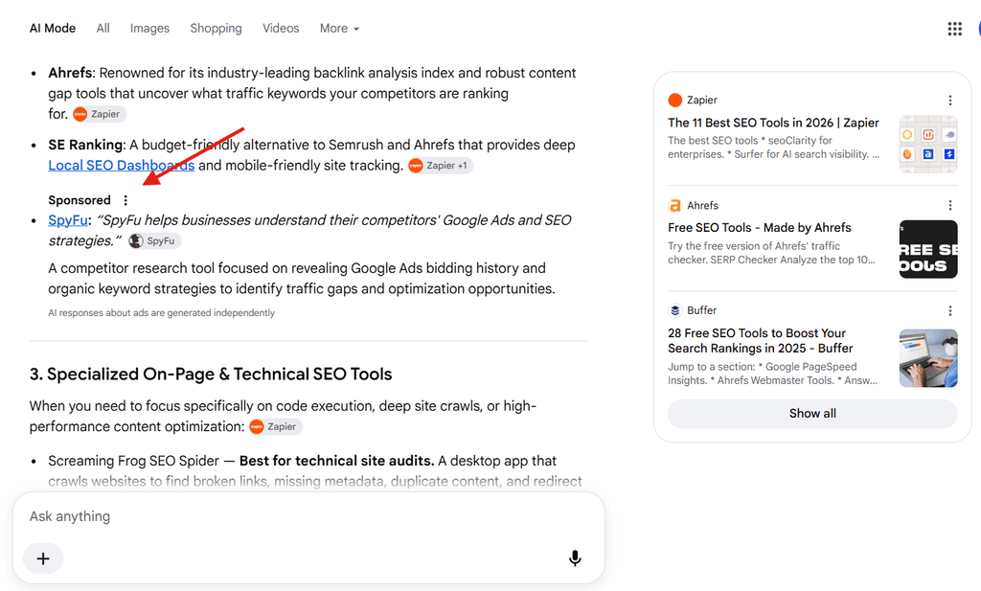Screen dimensions: 981x591
Task: Open '28 Free SEO Tools' Buffer result
Action: (x=760, y=341)
